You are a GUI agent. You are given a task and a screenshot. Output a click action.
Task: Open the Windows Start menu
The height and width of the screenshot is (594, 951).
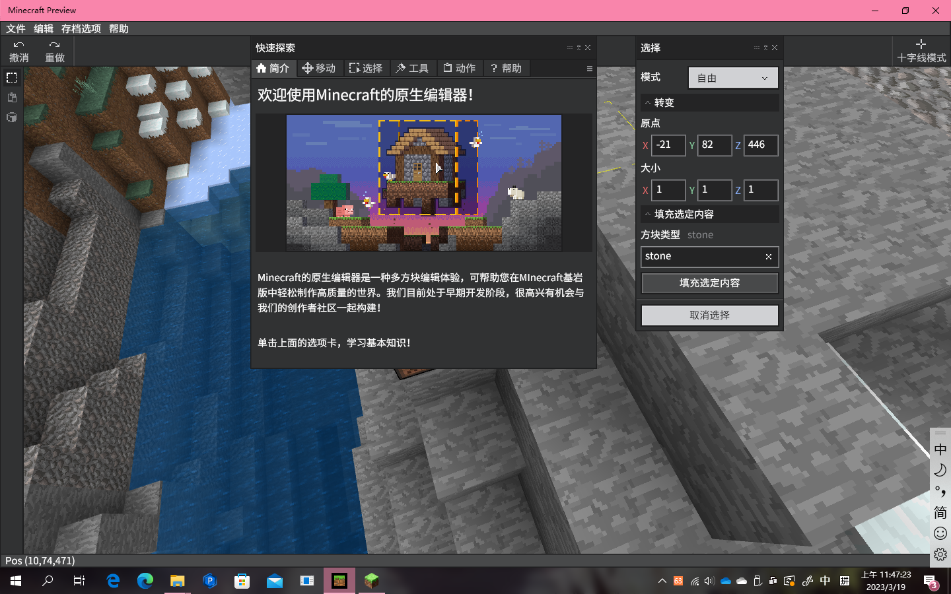point(16,581)
